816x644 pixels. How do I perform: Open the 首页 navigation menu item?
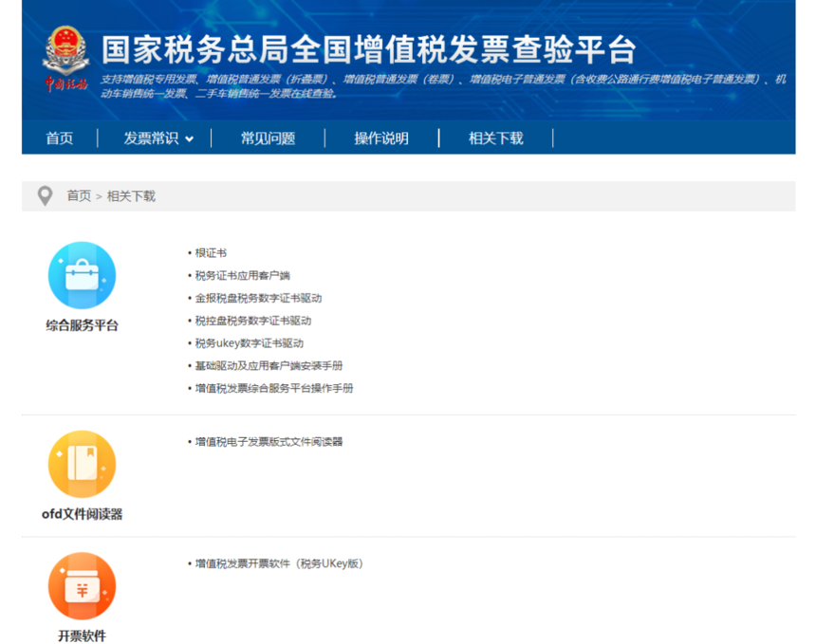(59, 138)
